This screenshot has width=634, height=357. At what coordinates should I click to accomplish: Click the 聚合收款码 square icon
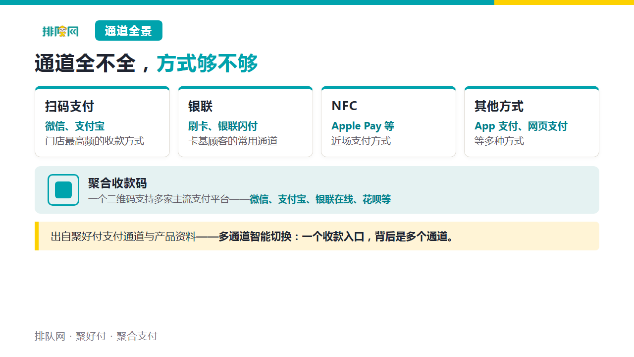click(x=63, y=190)
